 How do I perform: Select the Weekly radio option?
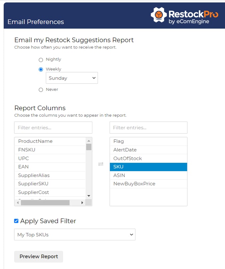coord(41,70)
